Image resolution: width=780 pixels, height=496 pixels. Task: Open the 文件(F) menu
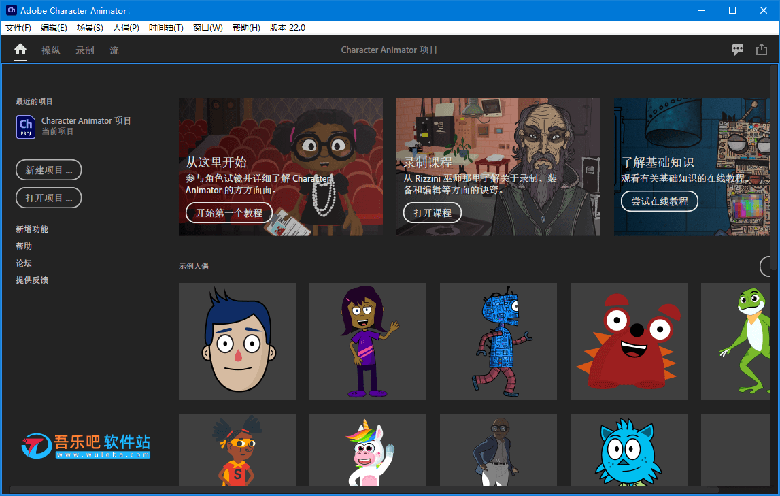(x=18, y=28)
